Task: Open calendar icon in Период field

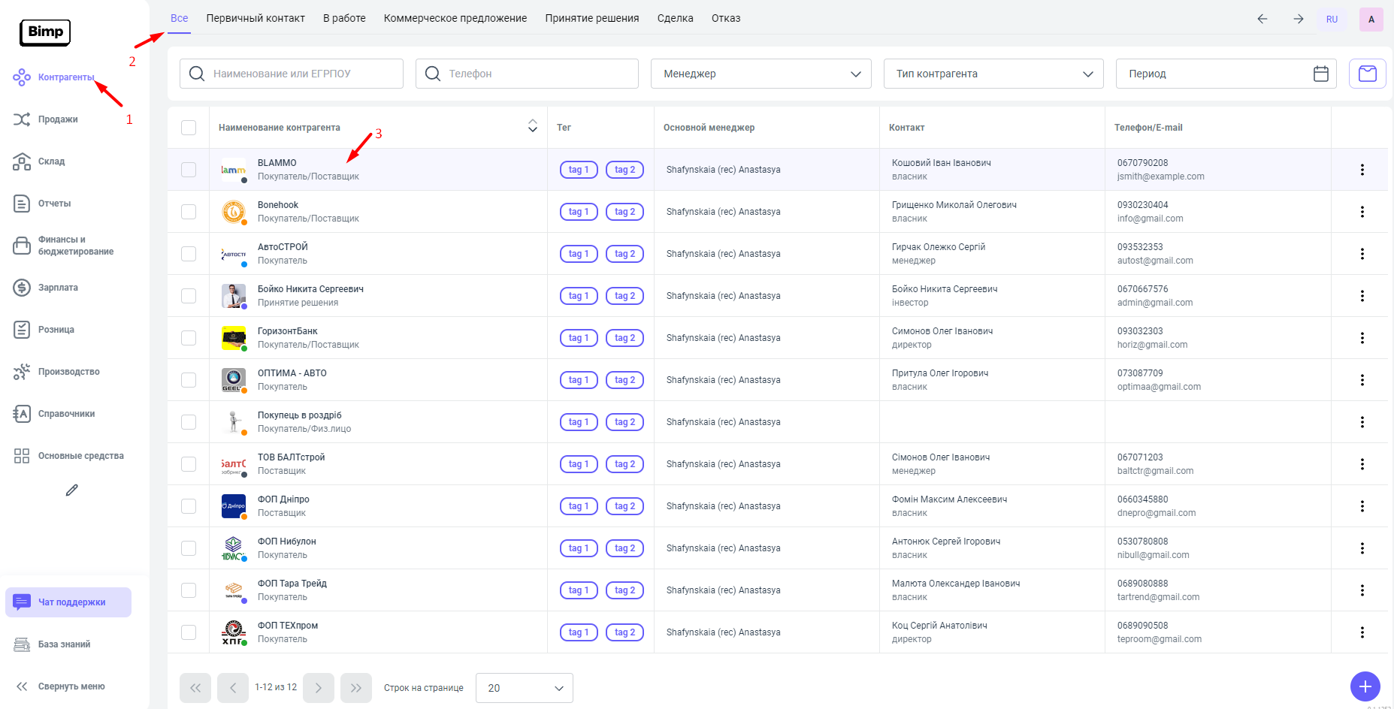Action: click(1320, 74)
